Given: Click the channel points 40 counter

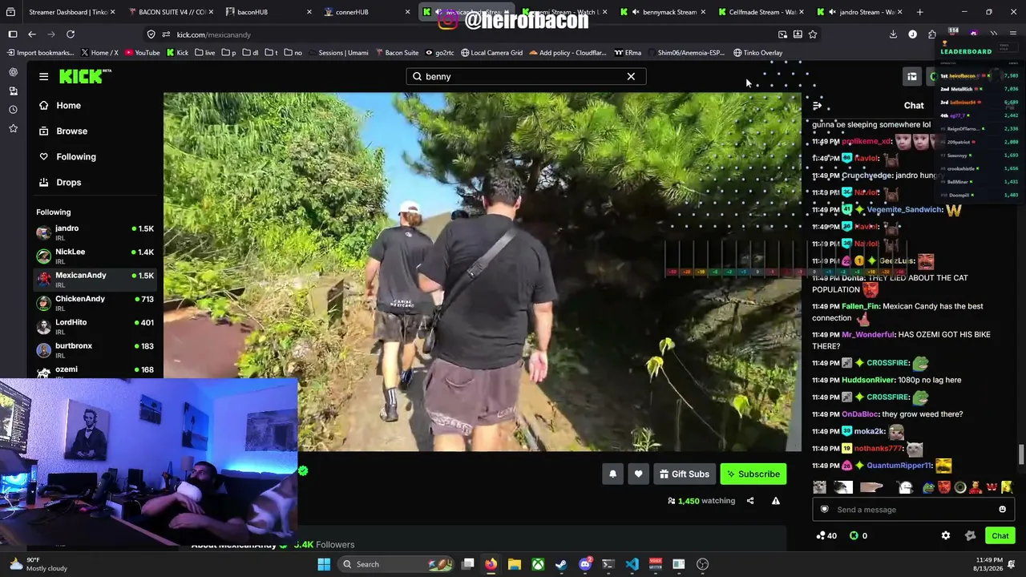Looking at the screenshot, I should pyautogui.click(x=826, y=535).
